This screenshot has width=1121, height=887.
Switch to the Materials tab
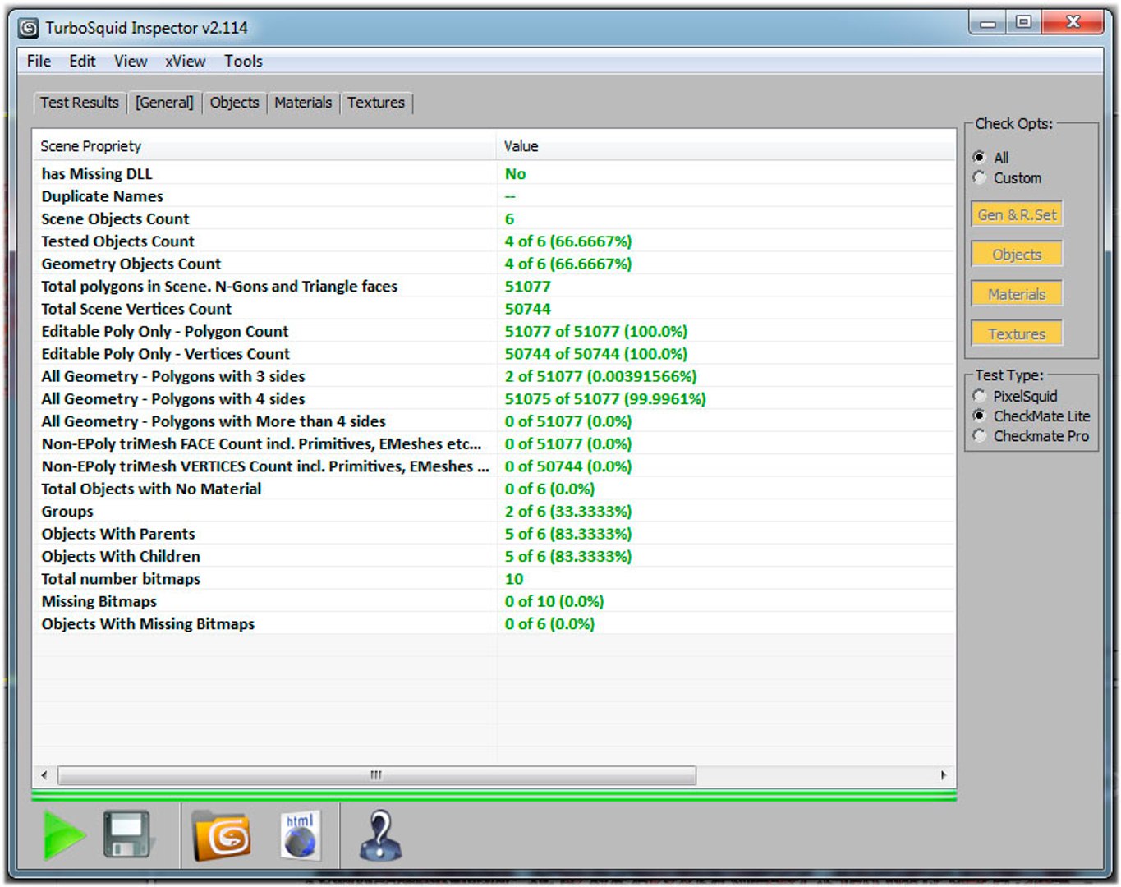303,103
